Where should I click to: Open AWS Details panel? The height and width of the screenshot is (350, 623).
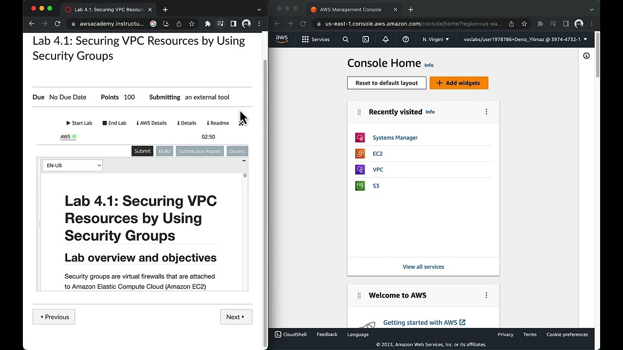151,123
